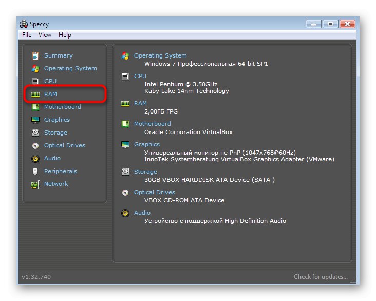Screen dimensions: 376x301
Task: Click Graphics monitor icon in summary panel
Action: point(125,145)
